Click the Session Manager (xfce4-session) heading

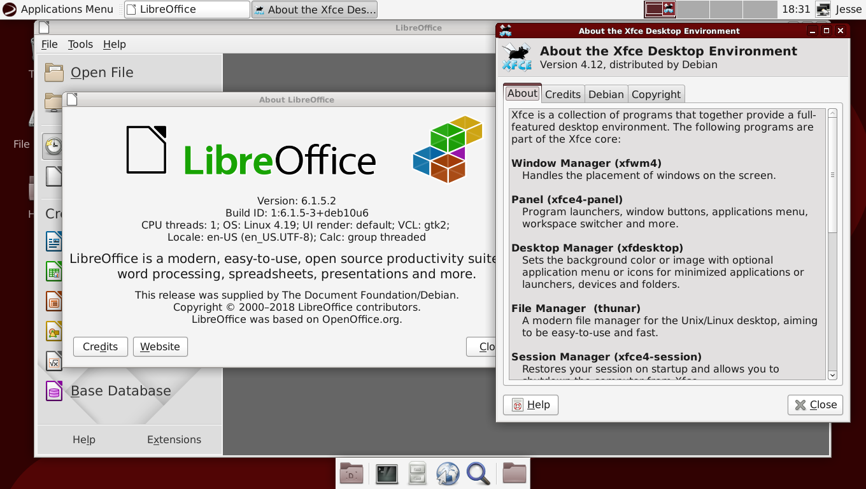click(606, 357)
